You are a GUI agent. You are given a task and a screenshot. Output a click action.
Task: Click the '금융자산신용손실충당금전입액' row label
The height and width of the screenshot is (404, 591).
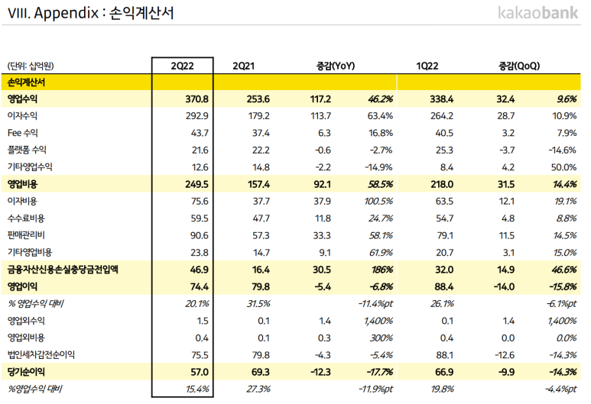pyautogui.click(x=63, y=270)
